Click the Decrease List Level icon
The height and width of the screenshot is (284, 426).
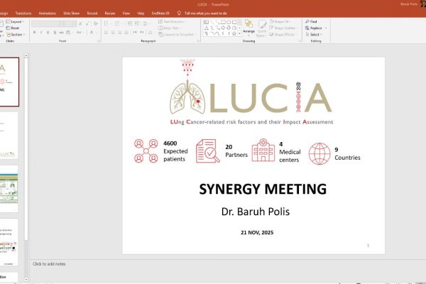pos(130,23)
